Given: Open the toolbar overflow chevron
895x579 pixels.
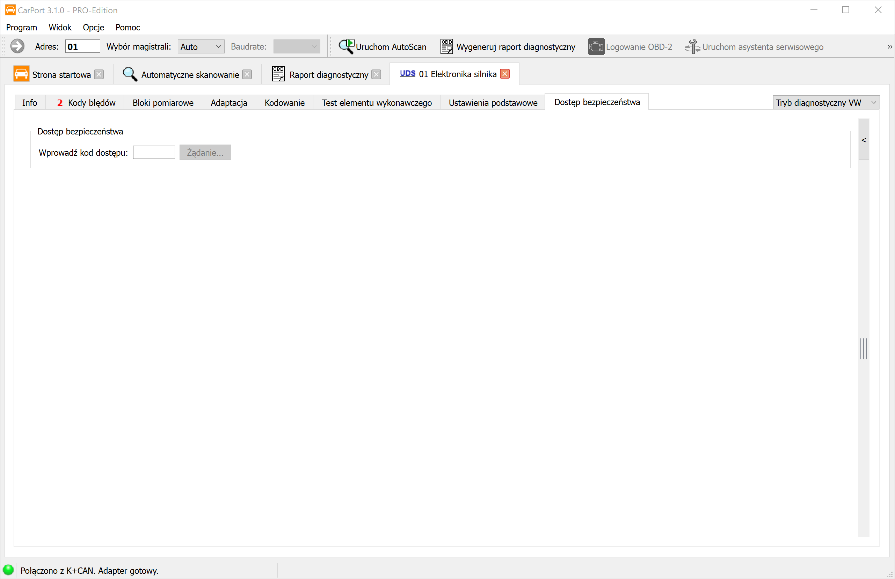Looking at the screenshot, I should coord(889,47).
